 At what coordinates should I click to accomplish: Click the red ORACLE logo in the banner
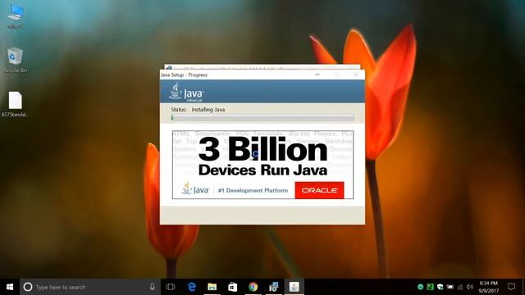(319, 190)
